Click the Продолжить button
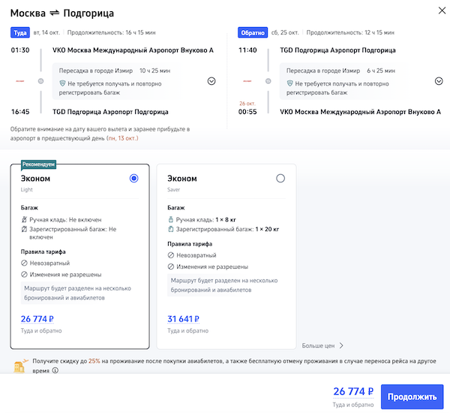Image resolution: width=450 pixels, height=413 pixels. coord(412,396)
